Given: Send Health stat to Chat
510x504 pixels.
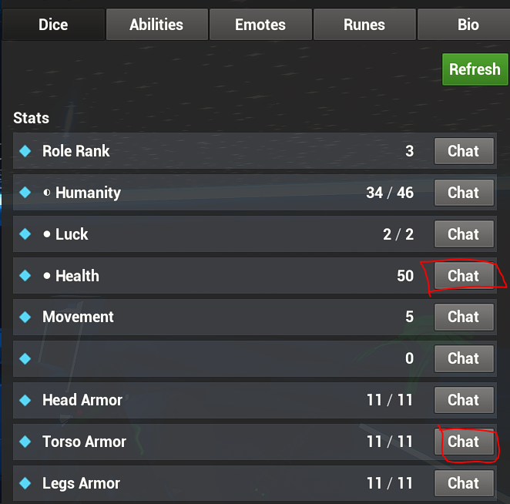Looking at the screenshot, I should (x=463, y=276).
